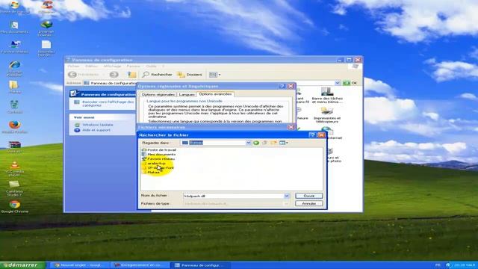Open the WinRAR desktop icon
478x269 pixels.
pyautogui.click(x=15, y=147)
